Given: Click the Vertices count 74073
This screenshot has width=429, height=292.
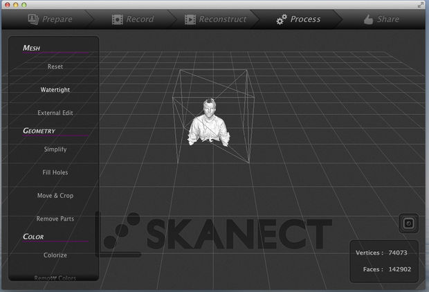Looking at the screenshot, I should coord(398,253).
